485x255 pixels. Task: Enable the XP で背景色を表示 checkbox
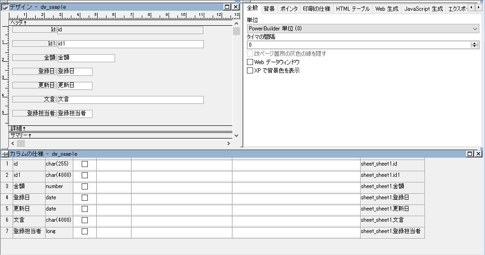click(x=250, y=71)
